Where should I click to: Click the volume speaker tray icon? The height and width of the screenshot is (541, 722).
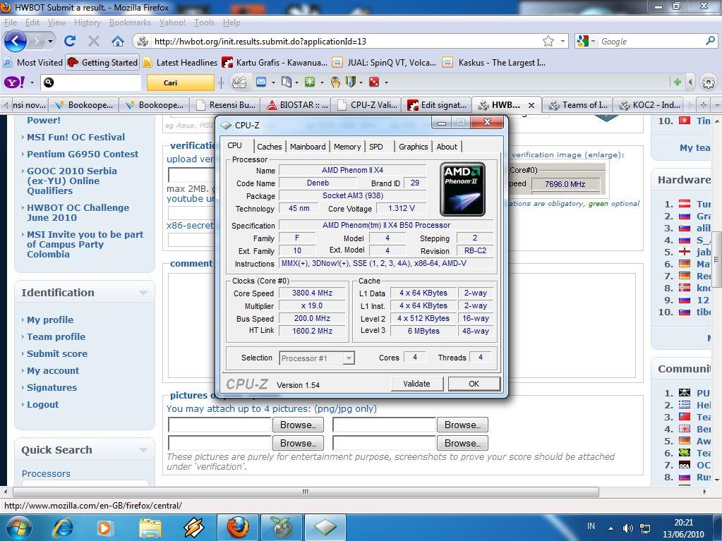click(627, 528)
